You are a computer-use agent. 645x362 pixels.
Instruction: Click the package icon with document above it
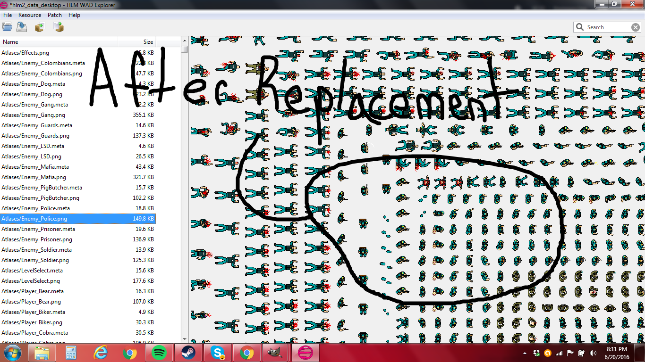pyautogui.click(x=59, y=27)
